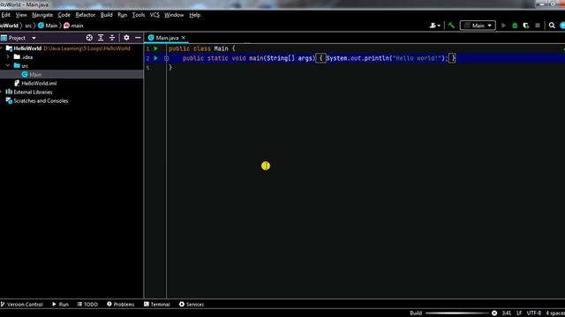
Task: Open the Main run configuration dropdown
Action: [x=478, y=26]
